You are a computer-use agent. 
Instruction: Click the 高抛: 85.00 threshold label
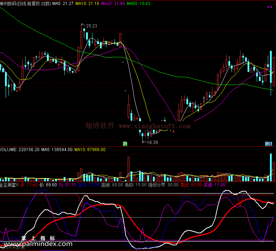tap(112, 185)
